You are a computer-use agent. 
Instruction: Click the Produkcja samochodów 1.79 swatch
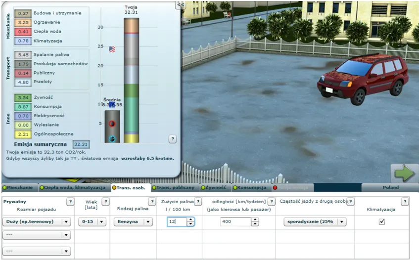click(23, 64)
